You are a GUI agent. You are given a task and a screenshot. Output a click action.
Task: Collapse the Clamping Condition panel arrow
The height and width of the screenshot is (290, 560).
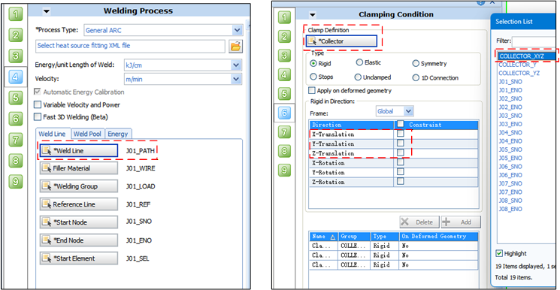313,15
